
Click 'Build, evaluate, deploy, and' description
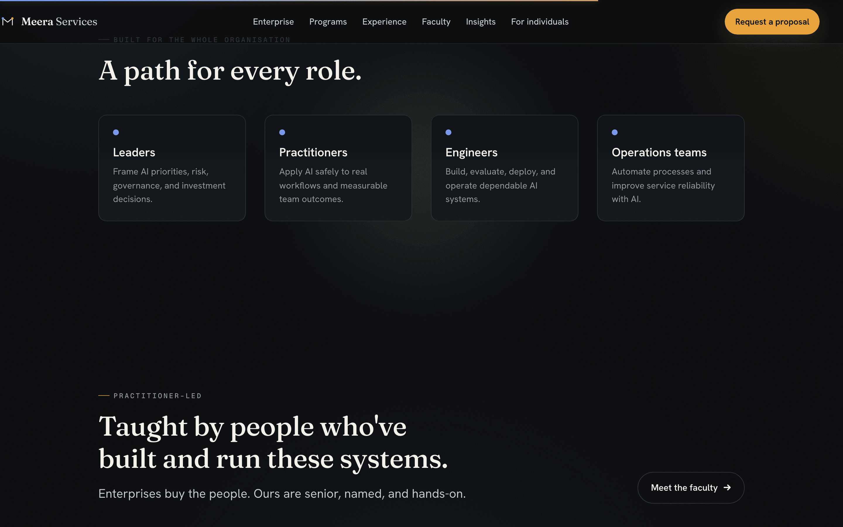[x=500, y=185]
